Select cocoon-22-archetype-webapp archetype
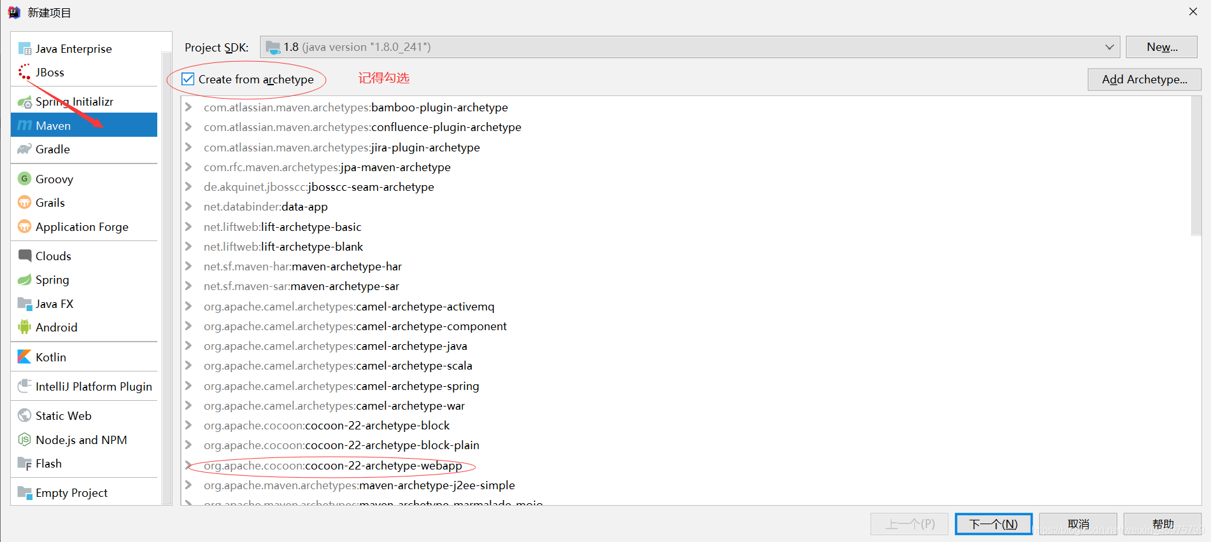1211x542 pixels. click(x=333, y=465)
